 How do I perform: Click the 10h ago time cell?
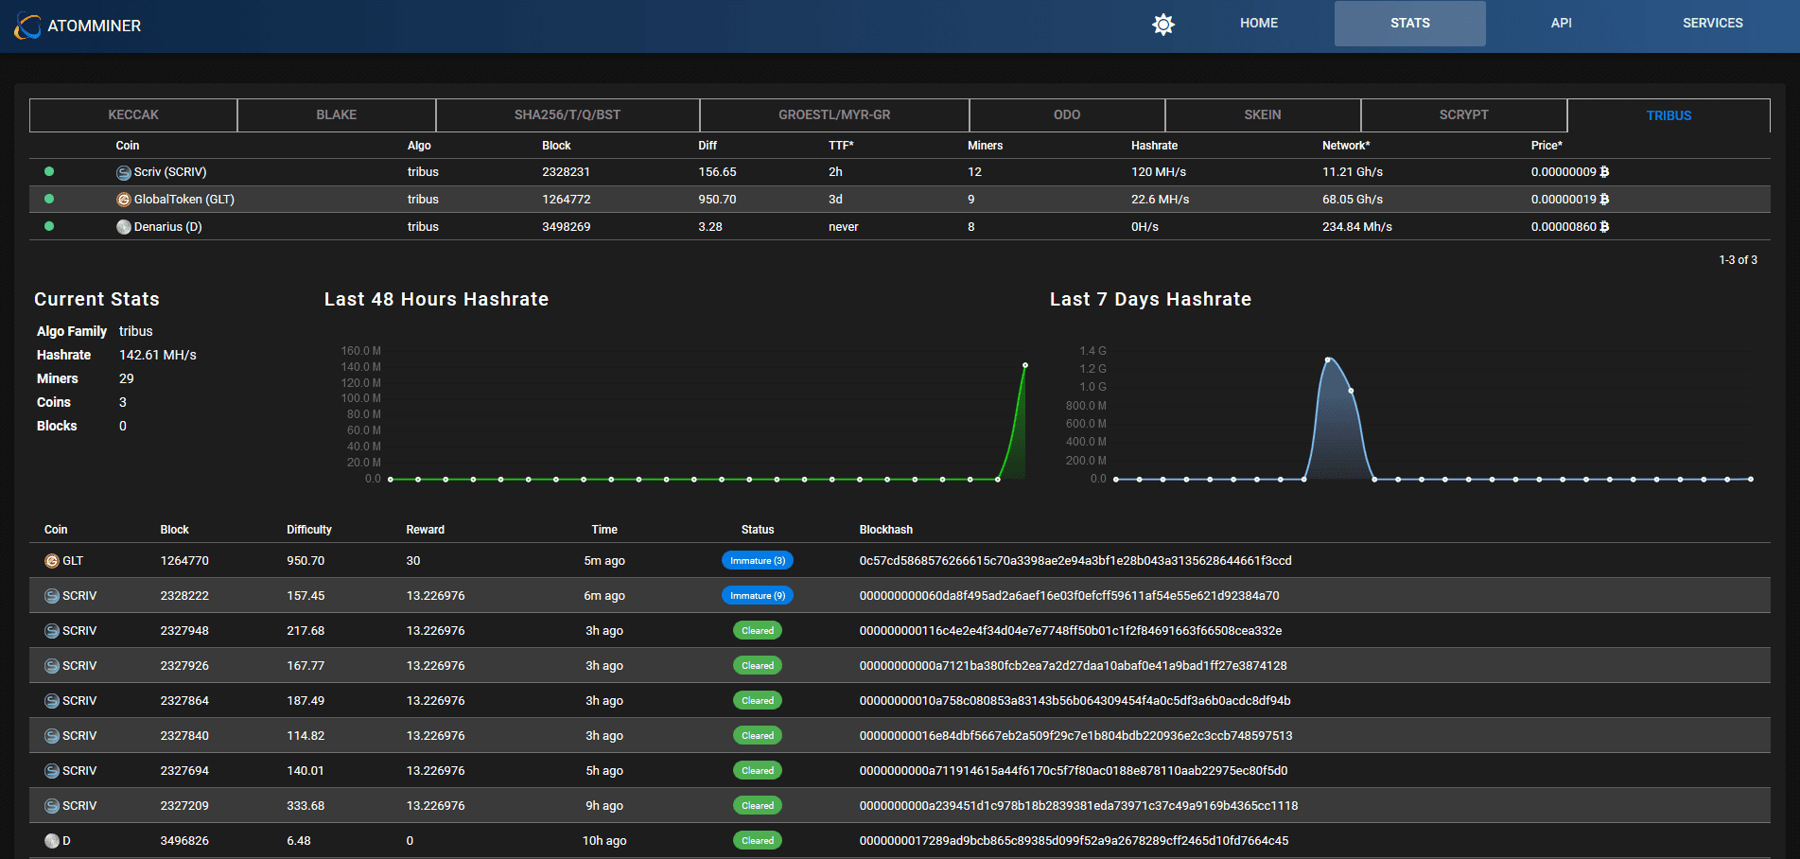coord(604,841)
